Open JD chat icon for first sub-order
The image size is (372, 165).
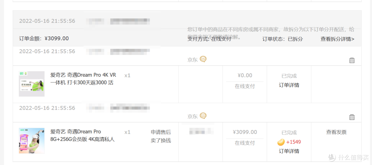pos(203,59)
